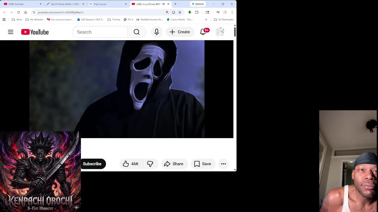This screenshot has width=378, height=212.
Task: Open the Work bookmarks folder
Action: [x=17, y=19]
